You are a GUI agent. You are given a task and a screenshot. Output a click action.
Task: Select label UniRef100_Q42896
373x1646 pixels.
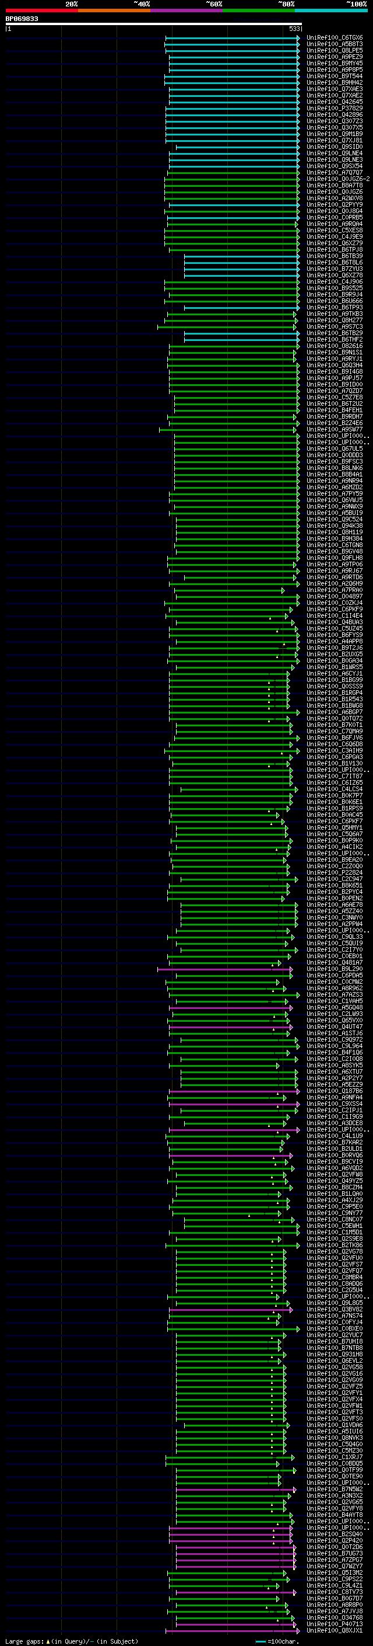click(x=335, y=114)
